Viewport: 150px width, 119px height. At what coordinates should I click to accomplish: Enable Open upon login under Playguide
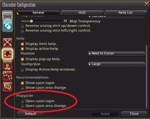(x=23, y=101)
